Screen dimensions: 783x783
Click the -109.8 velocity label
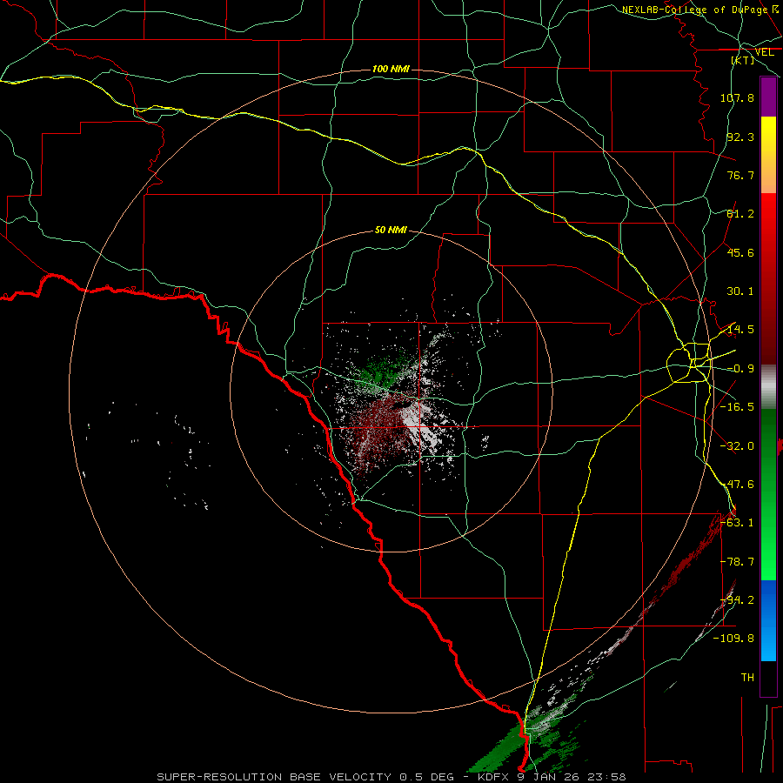733,639
